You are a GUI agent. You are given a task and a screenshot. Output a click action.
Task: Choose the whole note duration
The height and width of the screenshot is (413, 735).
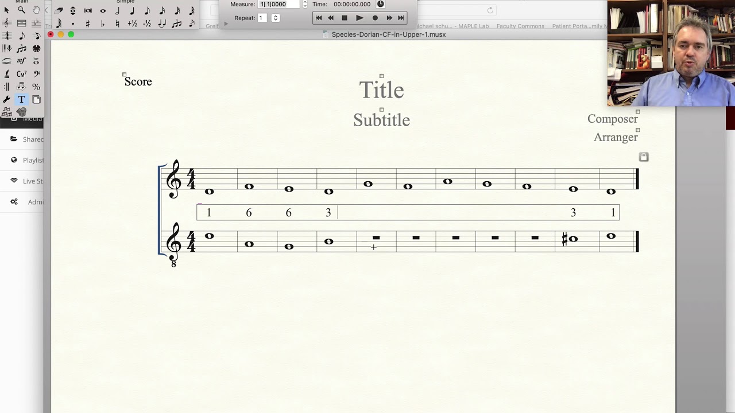tap(103, 11)
